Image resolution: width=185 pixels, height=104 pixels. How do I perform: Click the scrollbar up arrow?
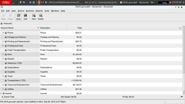[184, 27]
